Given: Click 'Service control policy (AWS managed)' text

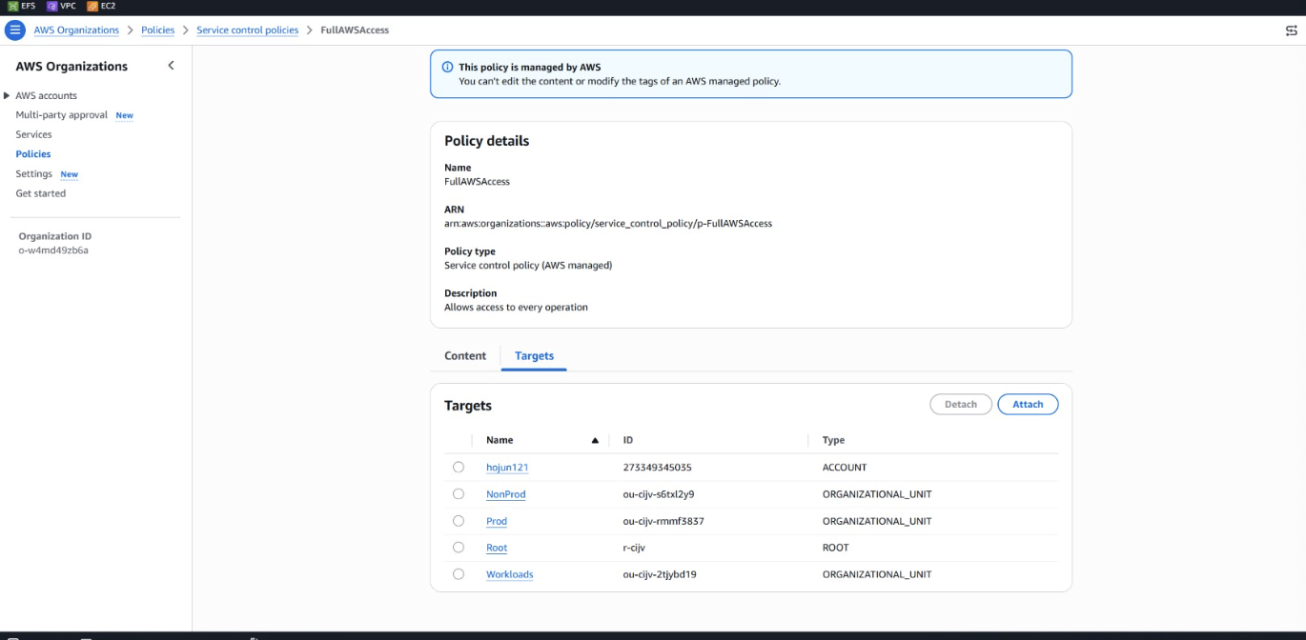Looking at the screenshot, I should [x=528, y=265].
